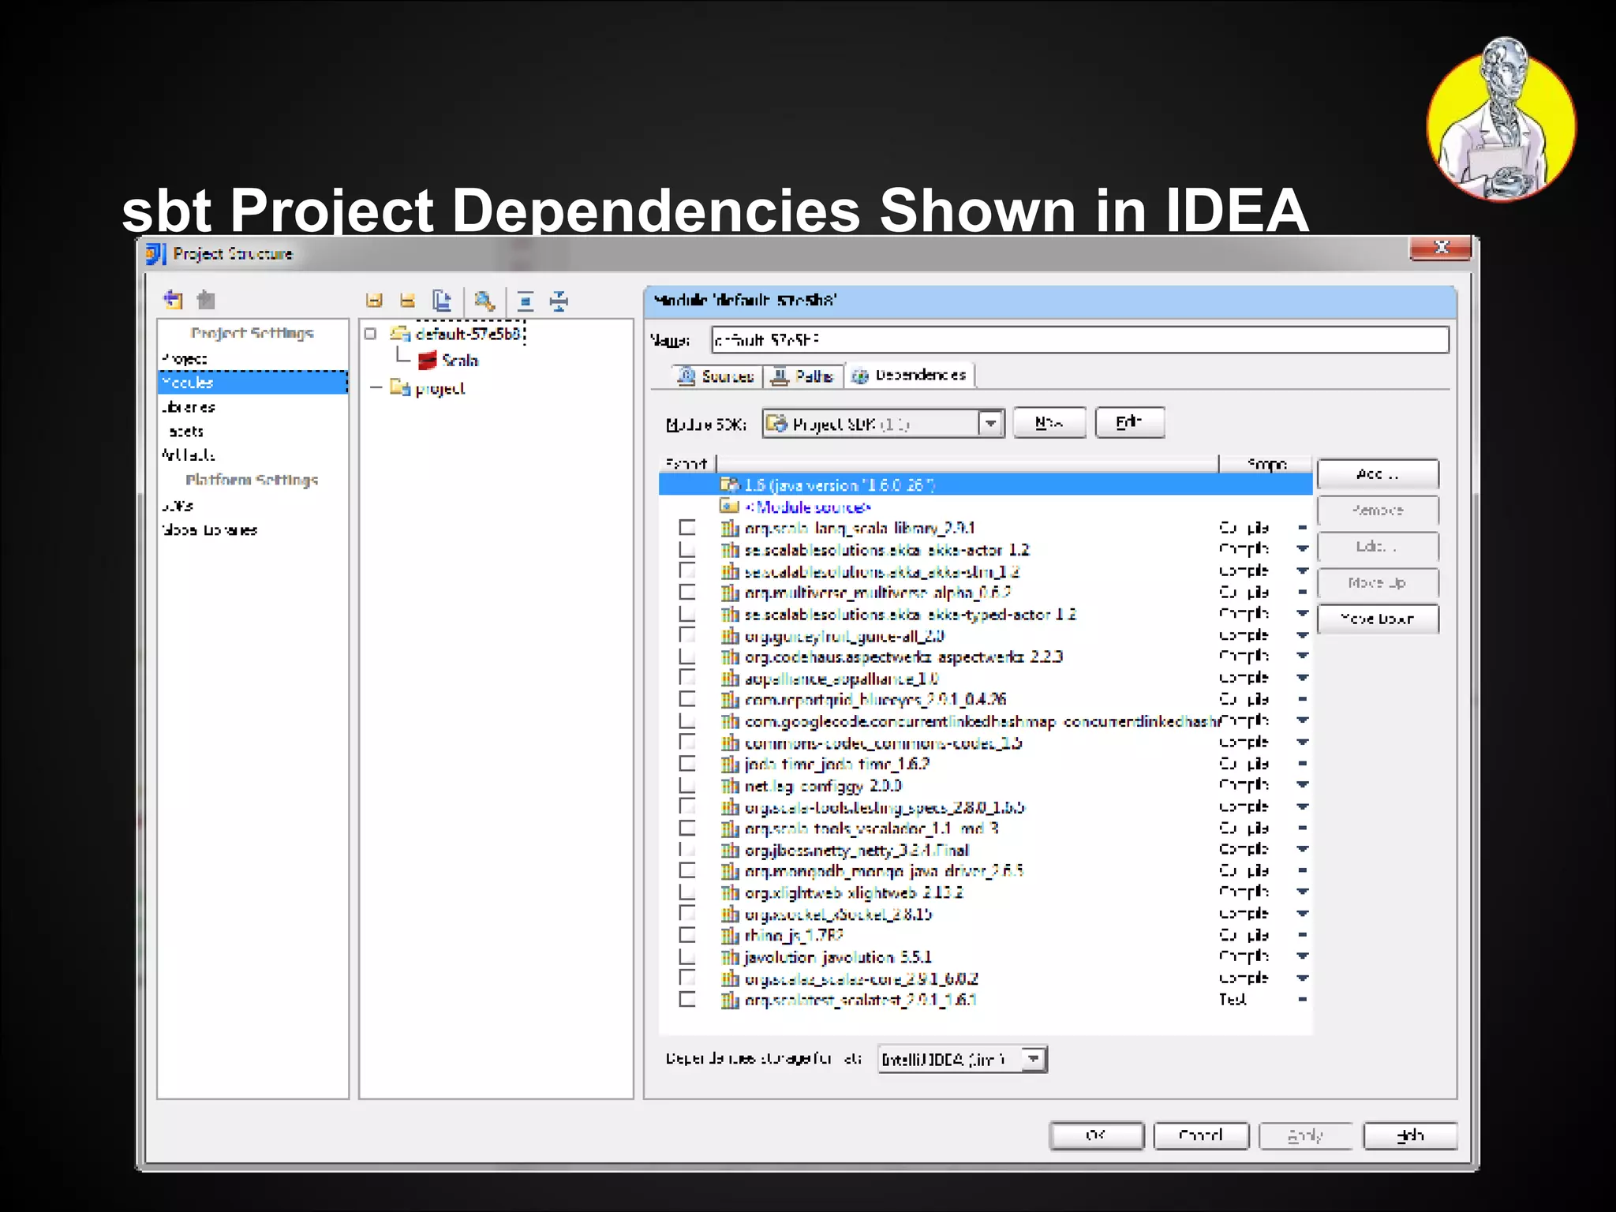
Task: Open Project under Project Settings
Action: coord(185,358)
